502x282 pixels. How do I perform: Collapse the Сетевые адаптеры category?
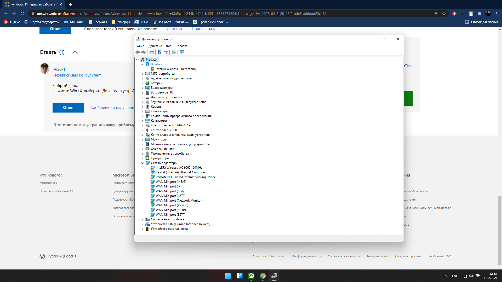point(142,163)
